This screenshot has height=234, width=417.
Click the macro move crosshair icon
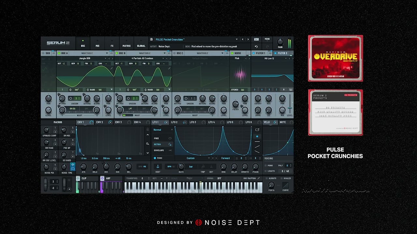coord(73,165)
